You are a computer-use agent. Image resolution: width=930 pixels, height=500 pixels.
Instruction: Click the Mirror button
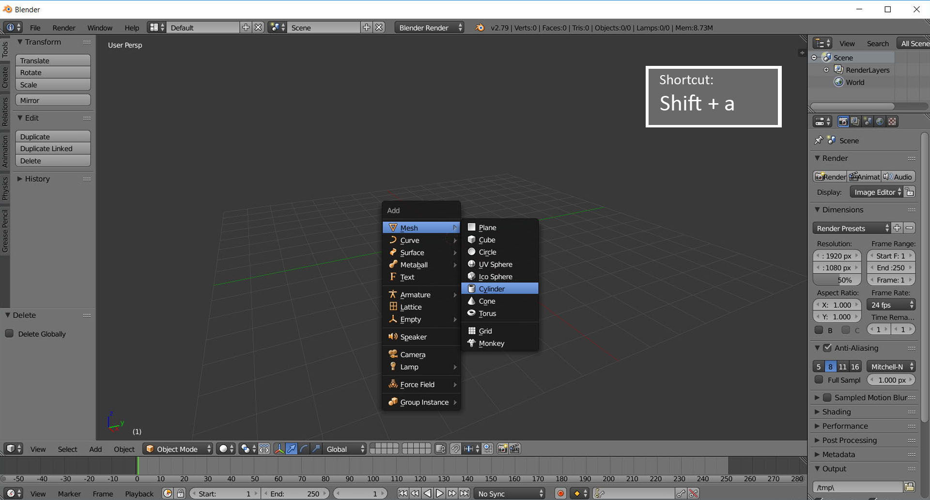click(53, 100)
